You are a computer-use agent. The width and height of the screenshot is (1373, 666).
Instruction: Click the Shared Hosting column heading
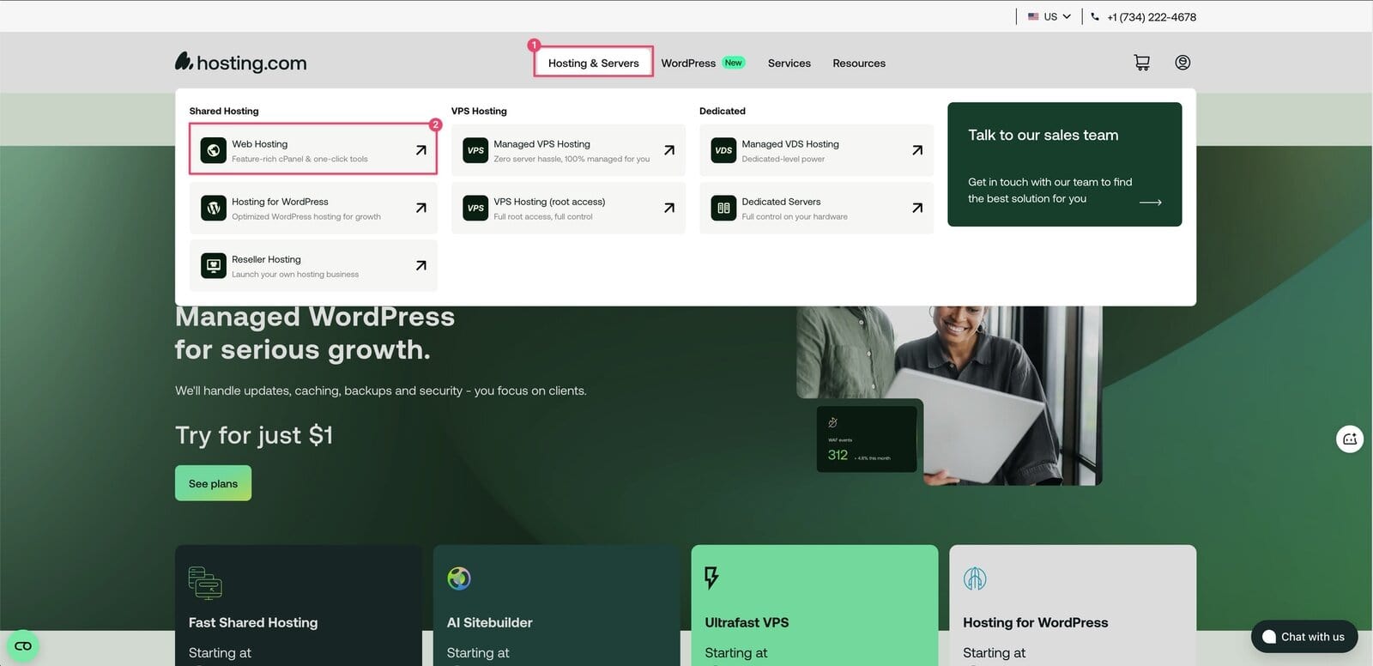224,111
